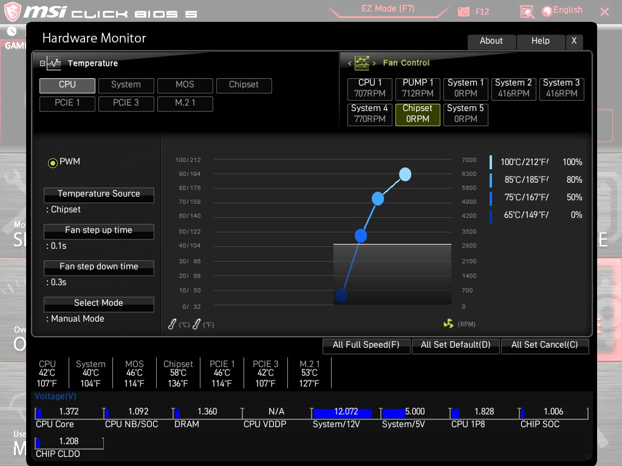Select the System 2 fan
The image size is (622, 466).
[x=514, y=89]
